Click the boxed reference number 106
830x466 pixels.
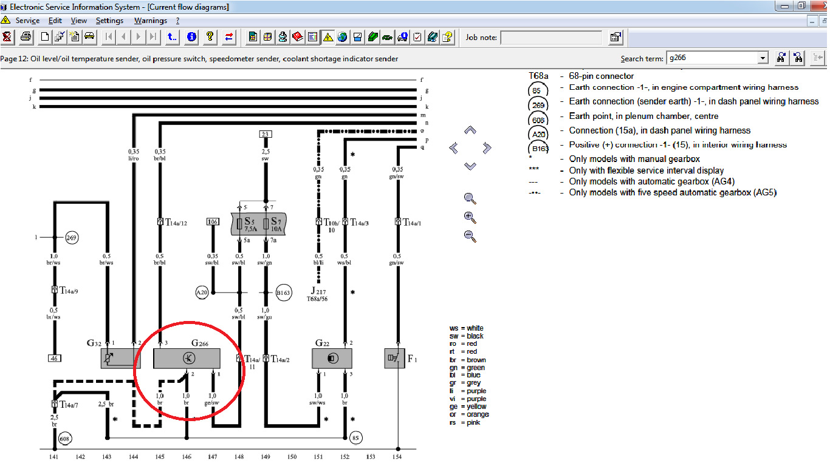[x=213, y=221]
